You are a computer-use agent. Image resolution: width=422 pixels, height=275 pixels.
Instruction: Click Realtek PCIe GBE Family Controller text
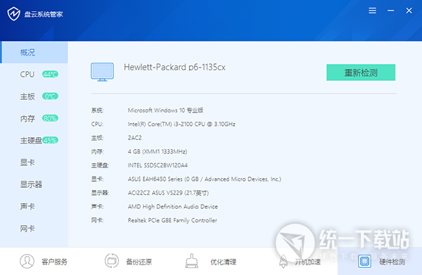coord(172,220)
